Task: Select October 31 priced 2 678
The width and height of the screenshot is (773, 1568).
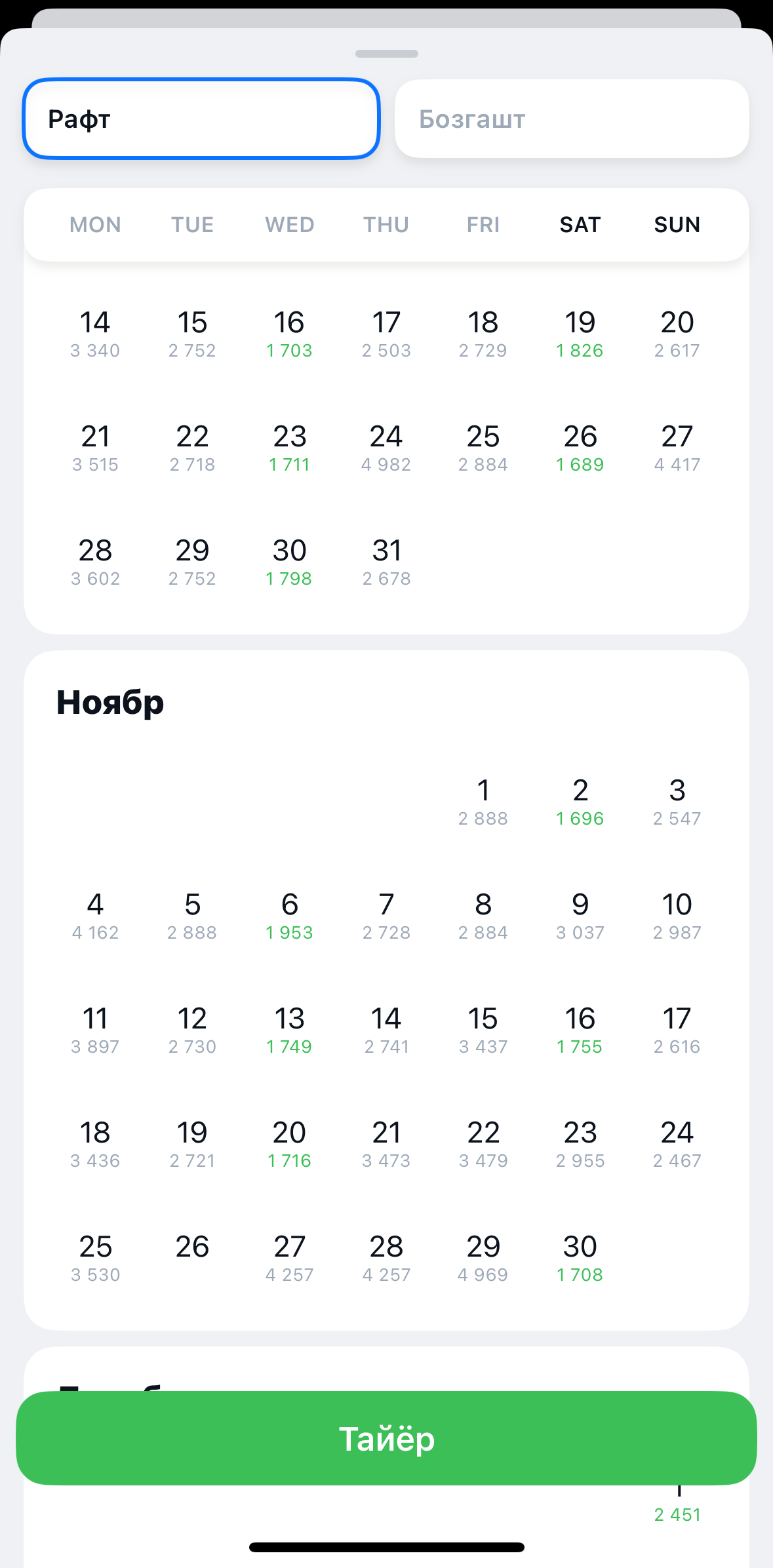Action: (x=386, y=562)
